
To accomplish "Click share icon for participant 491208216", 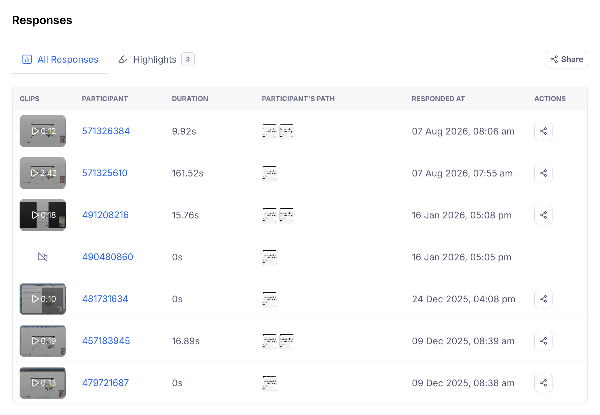I will 543,215.
